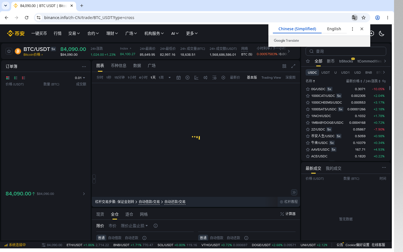Show only sell orders in the order book
The image size is (403, 252).
pyautogui.click(x=24, y=78)
